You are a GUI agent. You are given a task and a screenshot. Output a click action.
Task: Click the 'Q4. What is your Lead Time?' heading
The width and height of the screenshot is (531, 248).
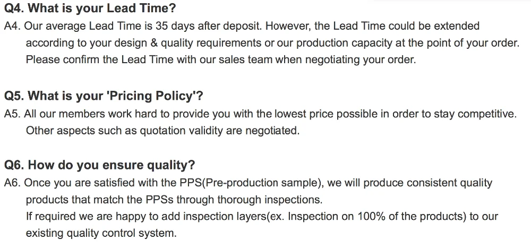click(x=90, y=9)
